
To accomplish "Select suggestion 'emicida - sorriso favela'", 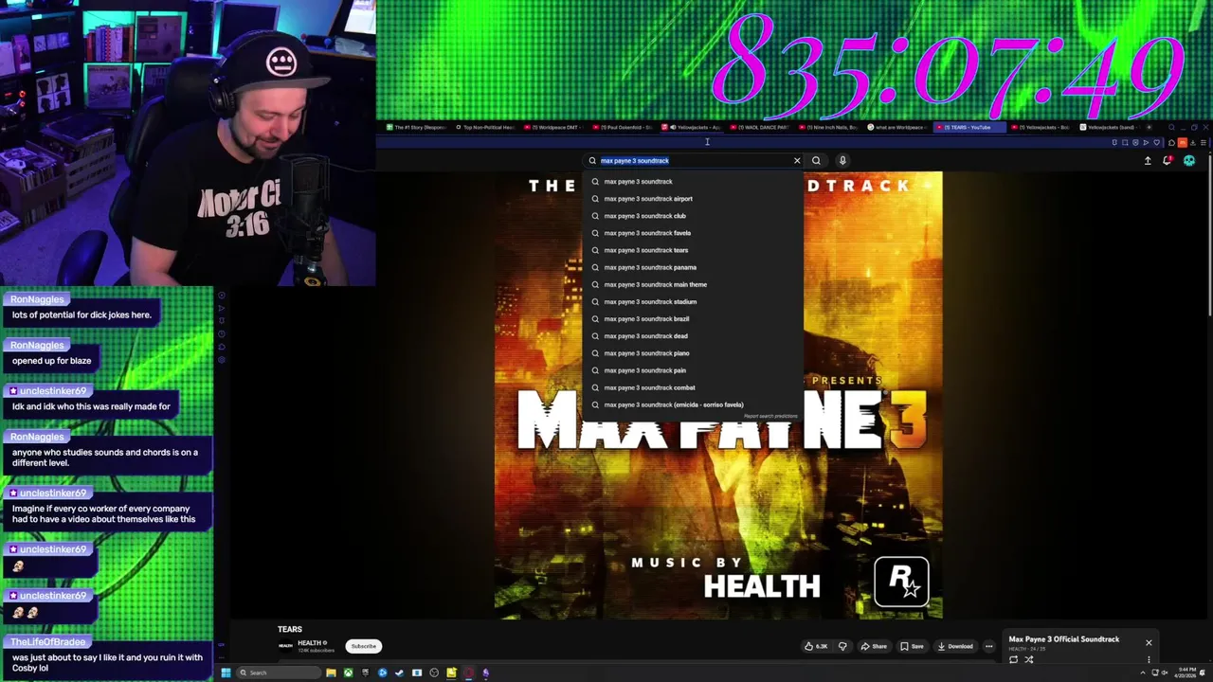I will click(x=694, y=404).
